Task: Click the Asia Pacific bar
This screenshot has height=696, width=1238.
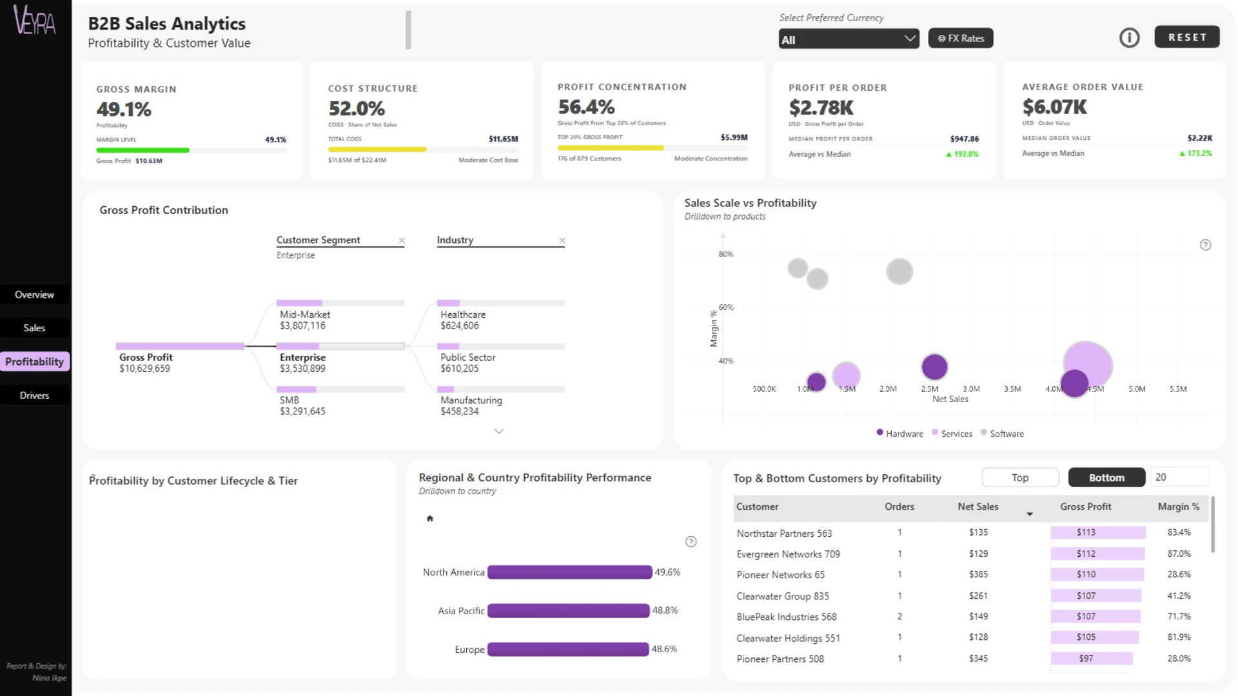Action: (x=568, y=610)
